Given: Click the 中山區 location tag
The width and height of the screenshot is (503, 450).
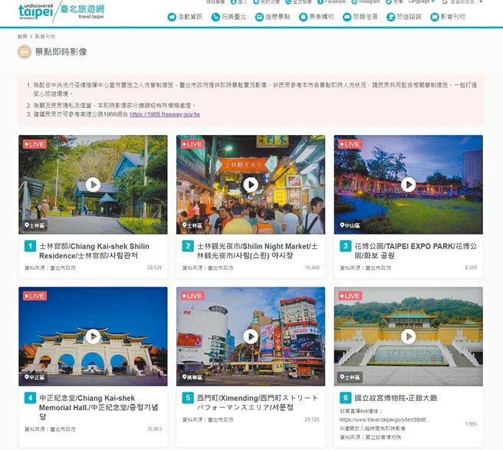Looking at the screenshot, I should coord(350,225).
